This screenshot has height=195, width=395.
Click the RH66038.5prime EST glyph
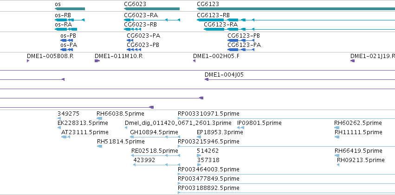(99, 118)
